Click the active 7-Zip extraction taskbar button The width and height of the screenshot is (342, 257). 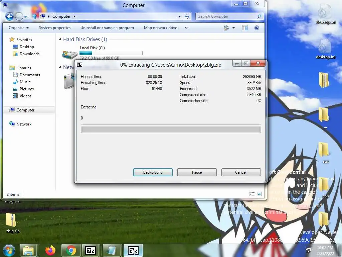pyautogui.click(x=133, y=250)
